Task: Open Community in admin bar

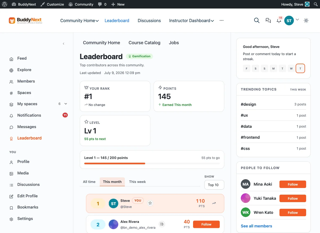Action: 81,4
